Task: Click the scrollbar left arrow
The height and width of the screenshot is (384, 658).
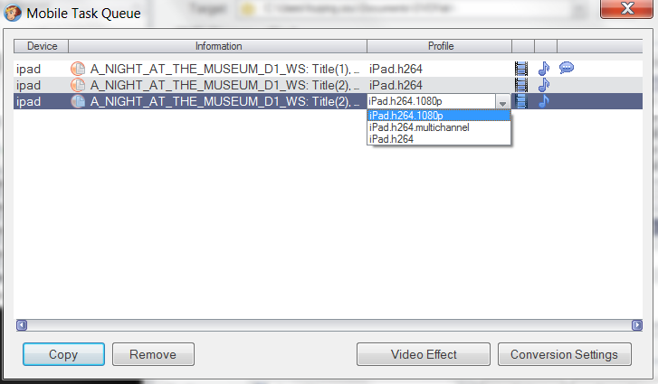Action: pyautogui.click(x=22, y=325)
